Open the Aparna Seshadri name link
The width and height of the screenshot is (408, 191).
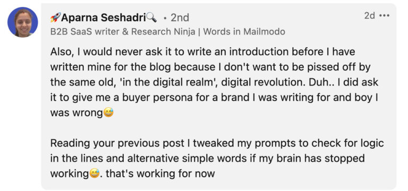click(104, 18)
